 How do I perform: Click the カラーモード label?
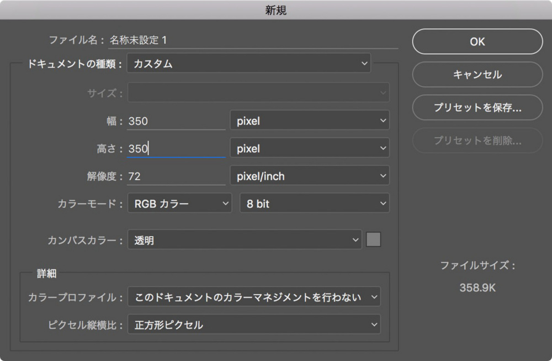coord(90,203)
